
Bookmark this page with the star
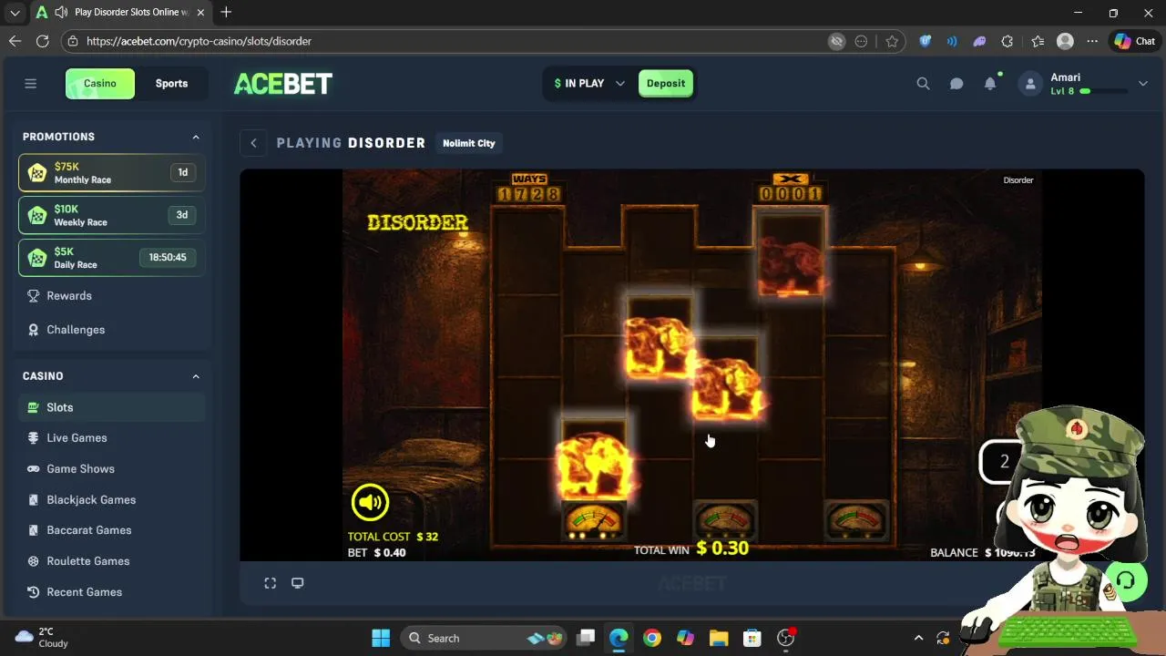(x=892, y=41)
